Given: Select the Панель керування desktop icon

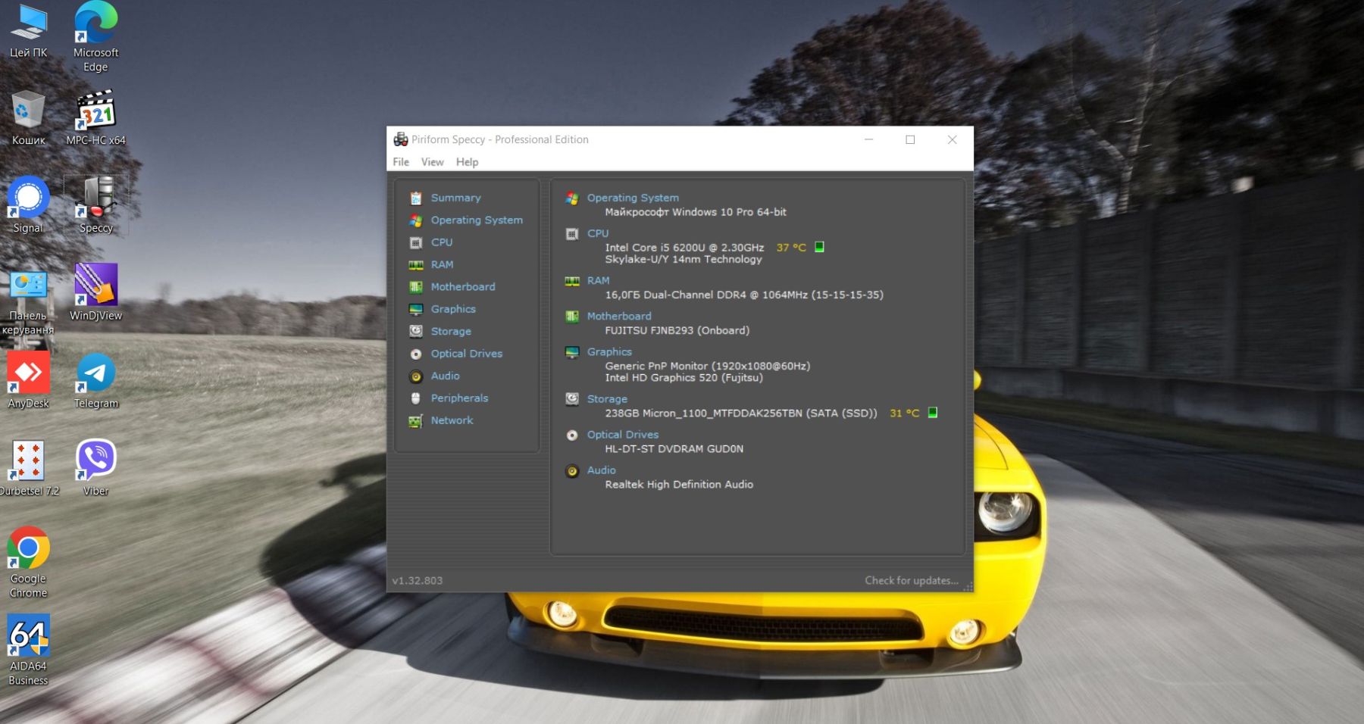Looking at the screenshot, I should pos(28,302).
